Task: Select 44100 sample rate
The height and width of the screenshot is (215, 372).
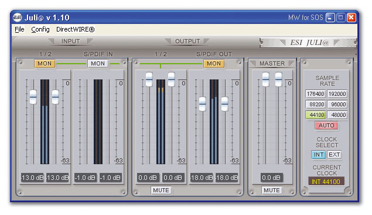Action: [x=315, y=115]
